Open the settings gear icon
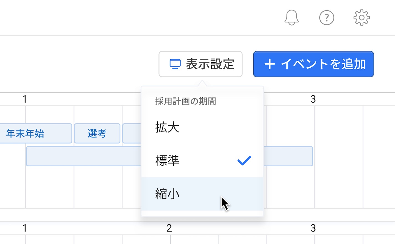The width and height of the screenshot is (395, 244). tap(361, 18)
